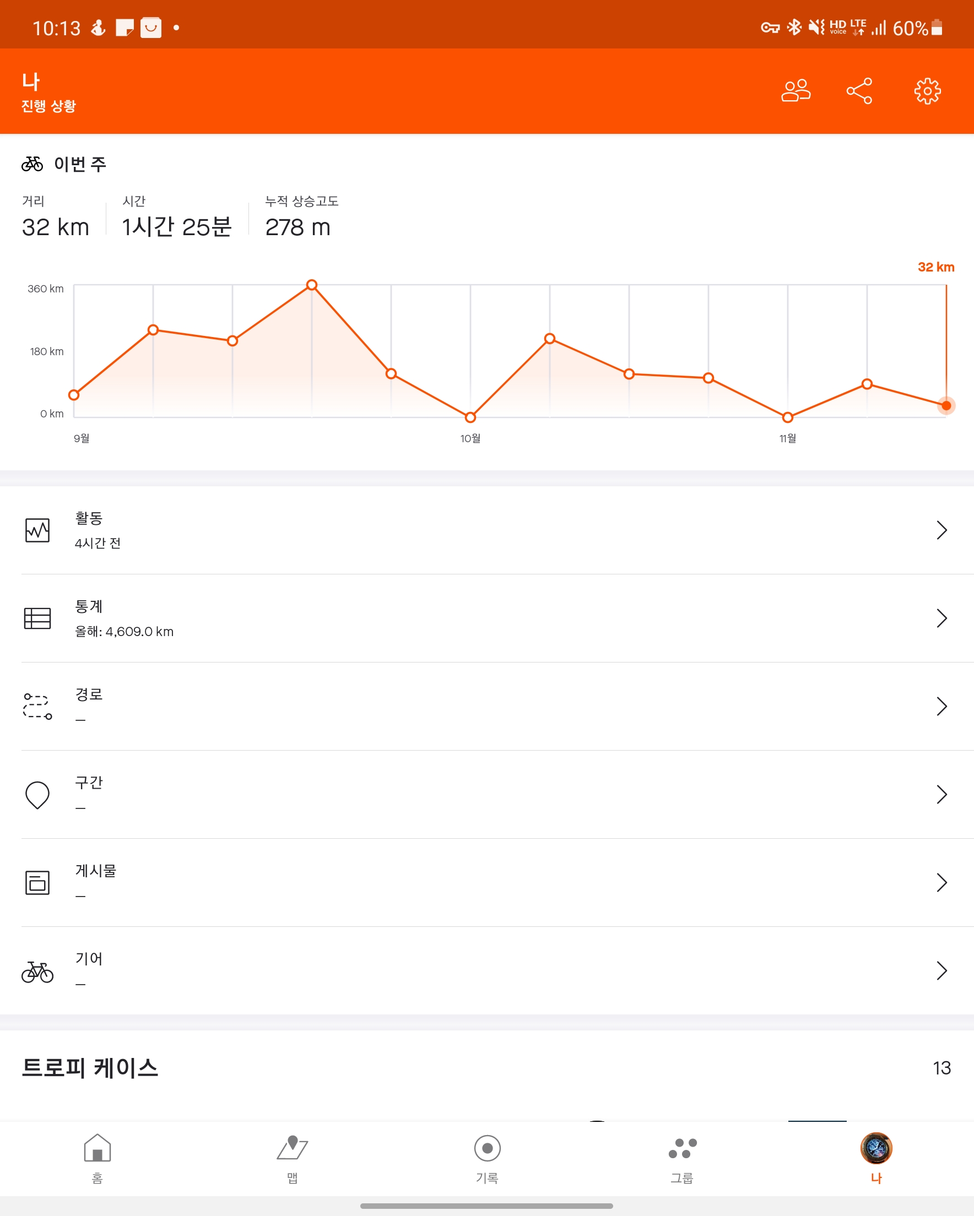Expand the 통계 row chevron
This screenshot has width=974, height=1216.
tap(941, 618)
